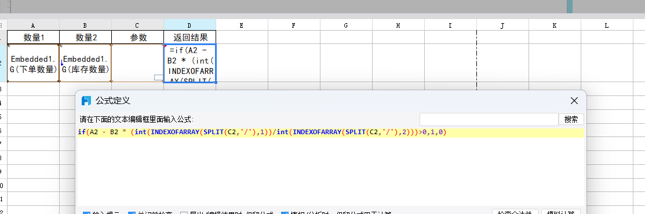Select cell with Embedded1.G(下单数量)
Image resolution: width=645 pixels, height=214 pixels.
pyautogui.click(x=33, y=63)
